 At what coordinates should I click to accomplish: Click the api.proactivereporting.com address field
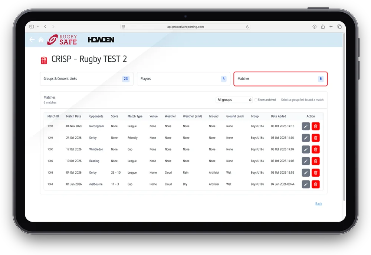[185, 27]
